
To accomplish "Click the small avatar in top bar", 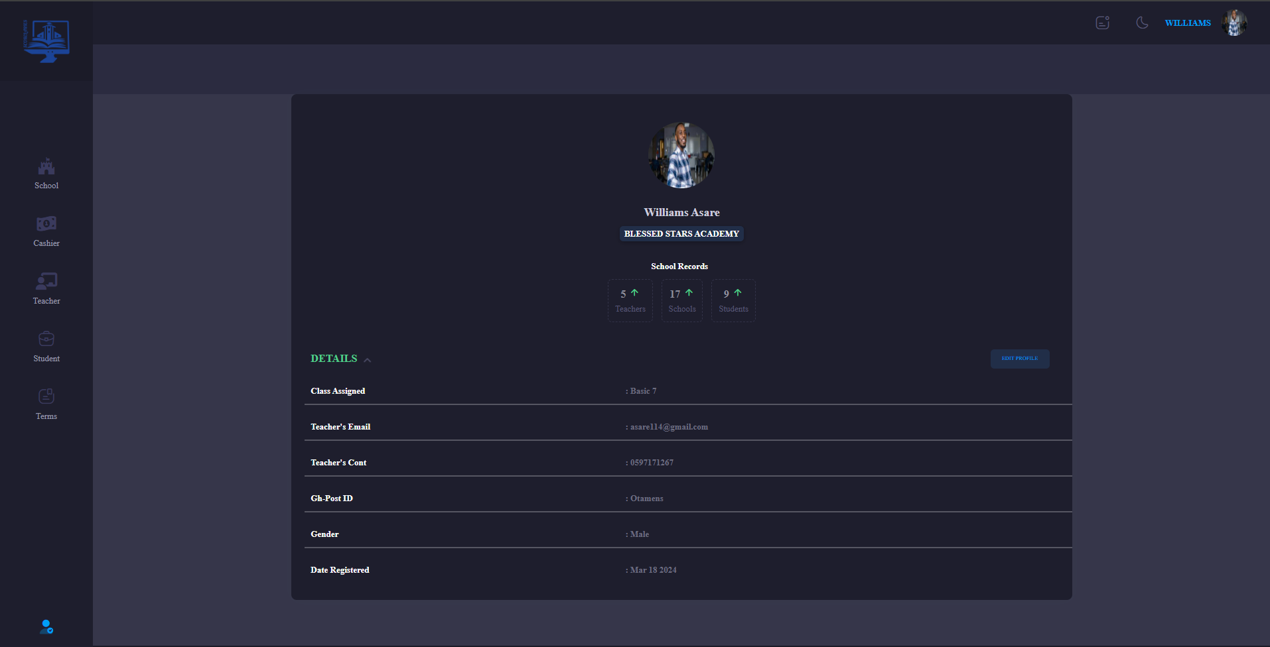I will (1234, 23).
